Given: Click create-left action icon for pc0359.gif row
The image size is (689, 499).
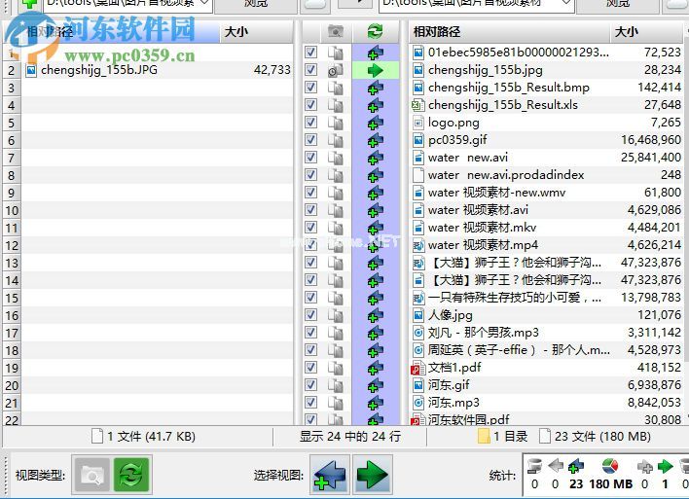Looking at the screenshot, I should pos(375,140).
